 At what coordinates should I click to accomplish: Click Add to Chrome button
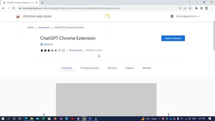click(x=173, y=38)
